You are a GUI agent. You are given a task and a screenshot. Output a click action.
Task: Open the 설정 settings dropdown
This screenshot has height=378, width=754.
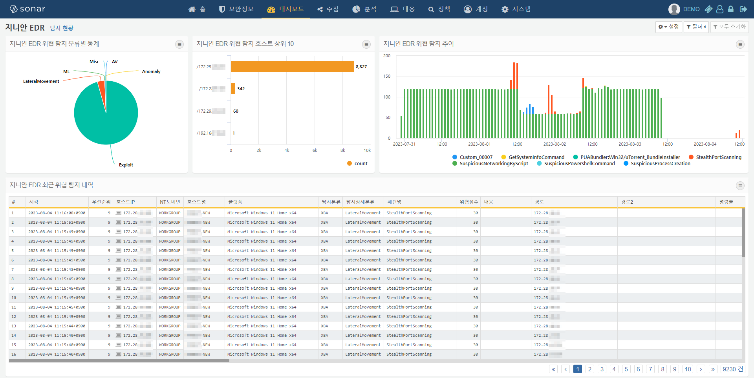(x=668, y=27)
